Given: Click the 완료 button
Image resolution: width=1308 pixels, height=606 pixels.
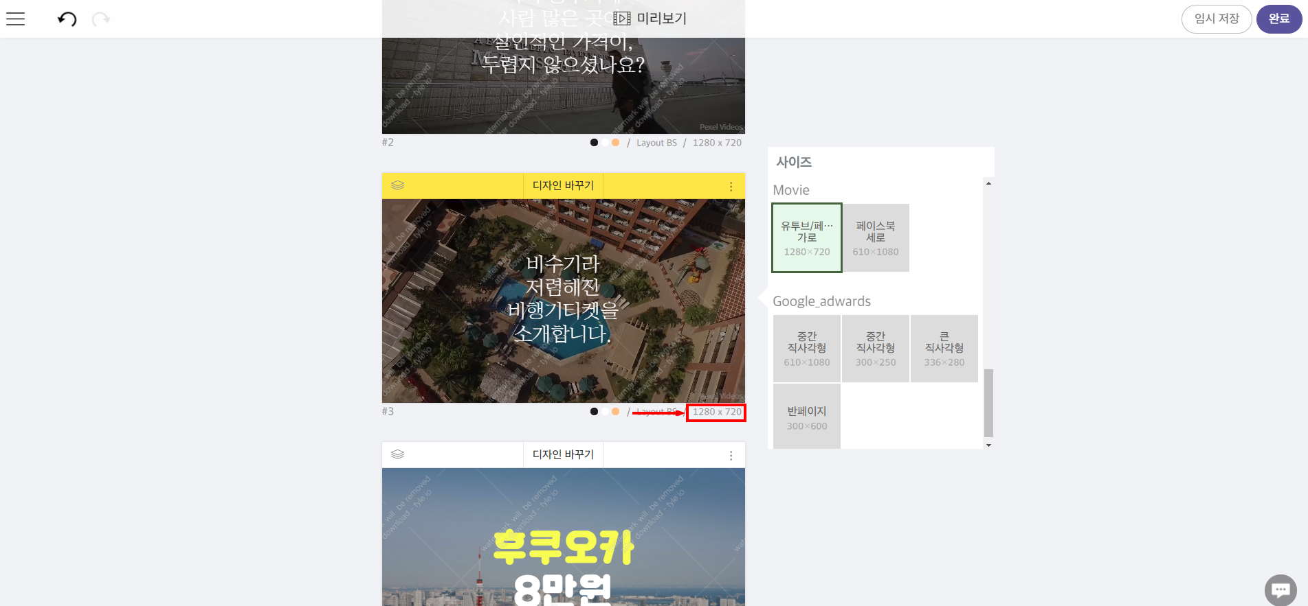Looking at the screenshot, I should [x=1279, y=19].
